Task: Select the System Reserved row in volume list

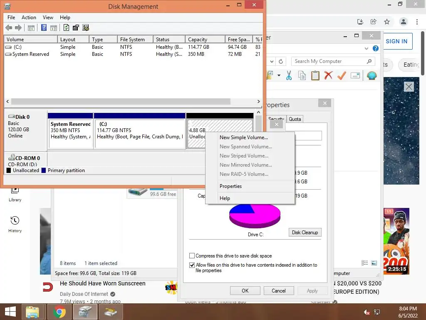Action: (x=133, y=54)
